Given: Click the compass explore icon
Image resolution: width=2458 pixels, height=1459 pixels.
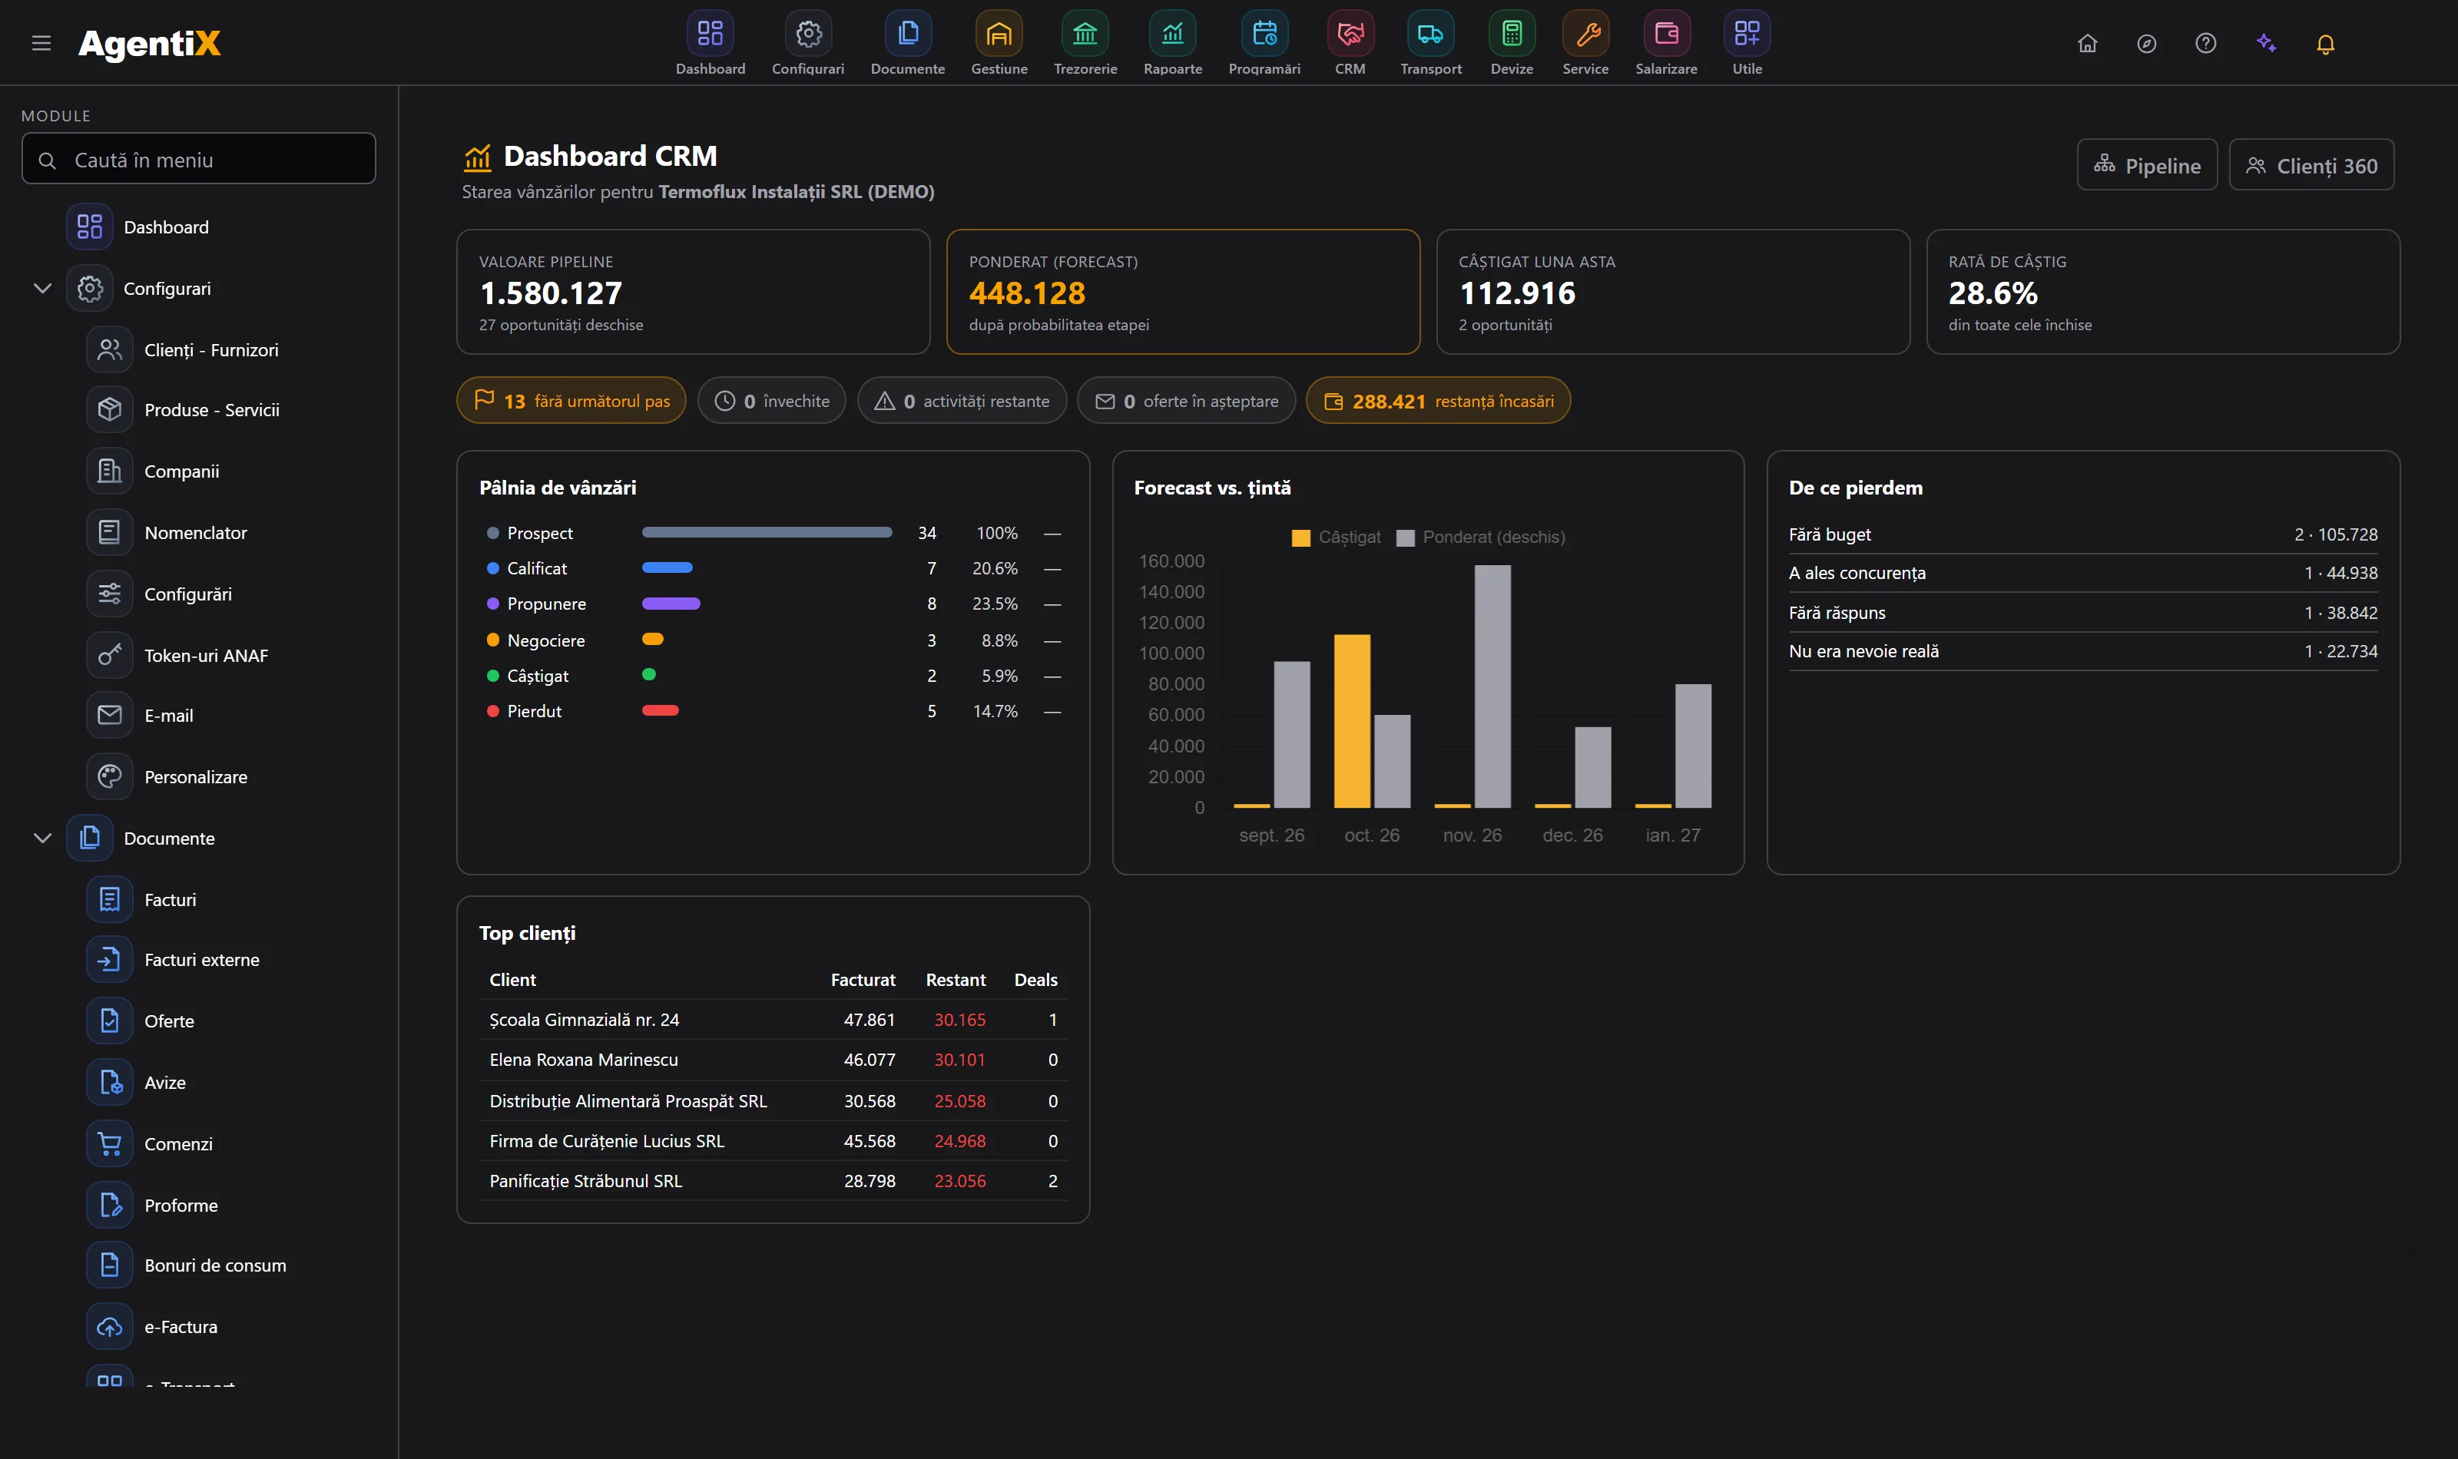Looking at the screenshot, I should pos(2146,43).
